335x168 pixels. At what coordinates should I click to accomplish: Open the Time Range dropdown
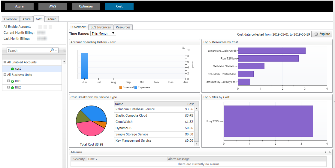click(103, 33)
